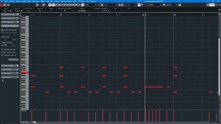Open the toolbar setup gear icon
The image size is (221, 124).
[220, 5]
